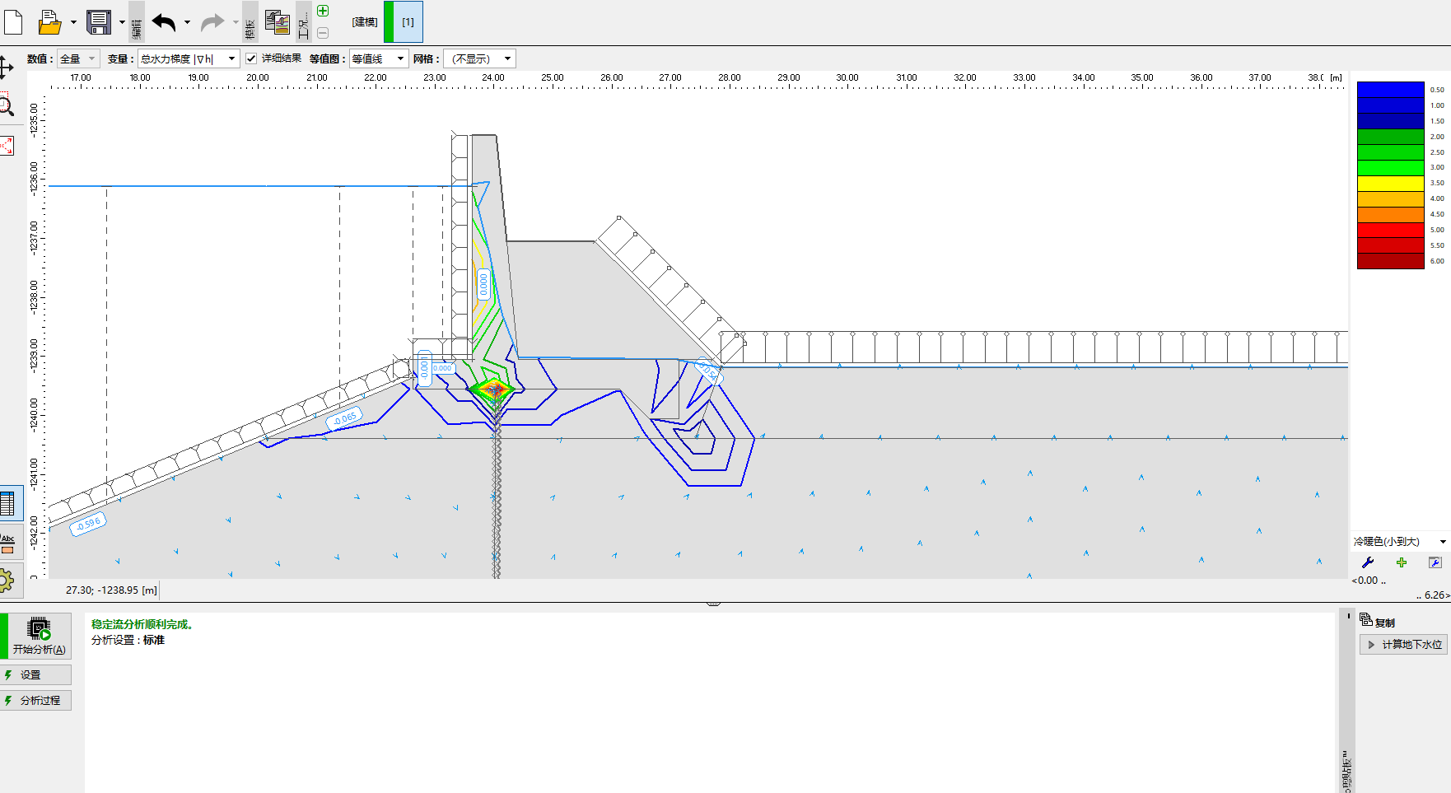Screen dimensions: 1451x793
Task: Open the Abc label display settings icon
Action: click(7, 543)
